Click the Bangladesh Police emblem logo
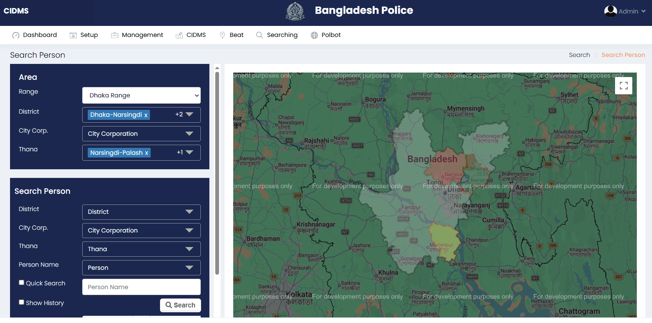Viewport: 652px width, 323px height. point(295,11)
